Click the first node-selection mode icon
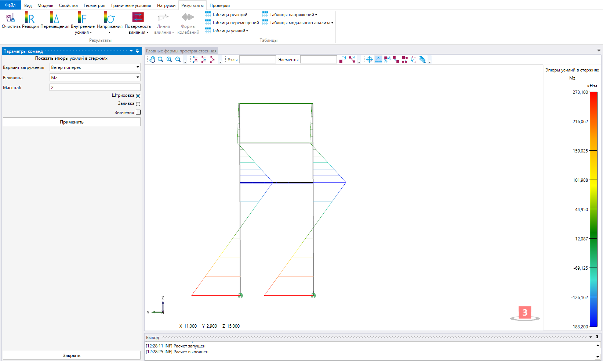Image resolution: width=603 pixels, height=361 pixels. (195, 59)
